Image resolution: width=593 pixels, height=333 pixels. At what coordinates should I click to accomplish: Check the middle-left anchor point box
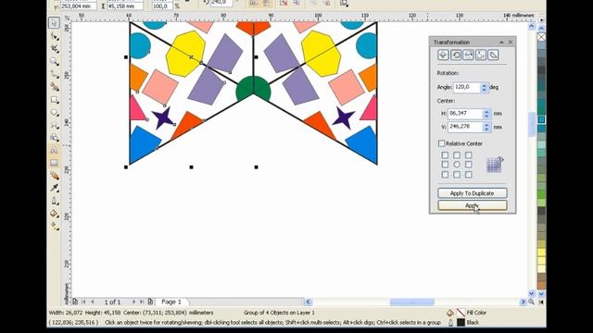(445, 165)
